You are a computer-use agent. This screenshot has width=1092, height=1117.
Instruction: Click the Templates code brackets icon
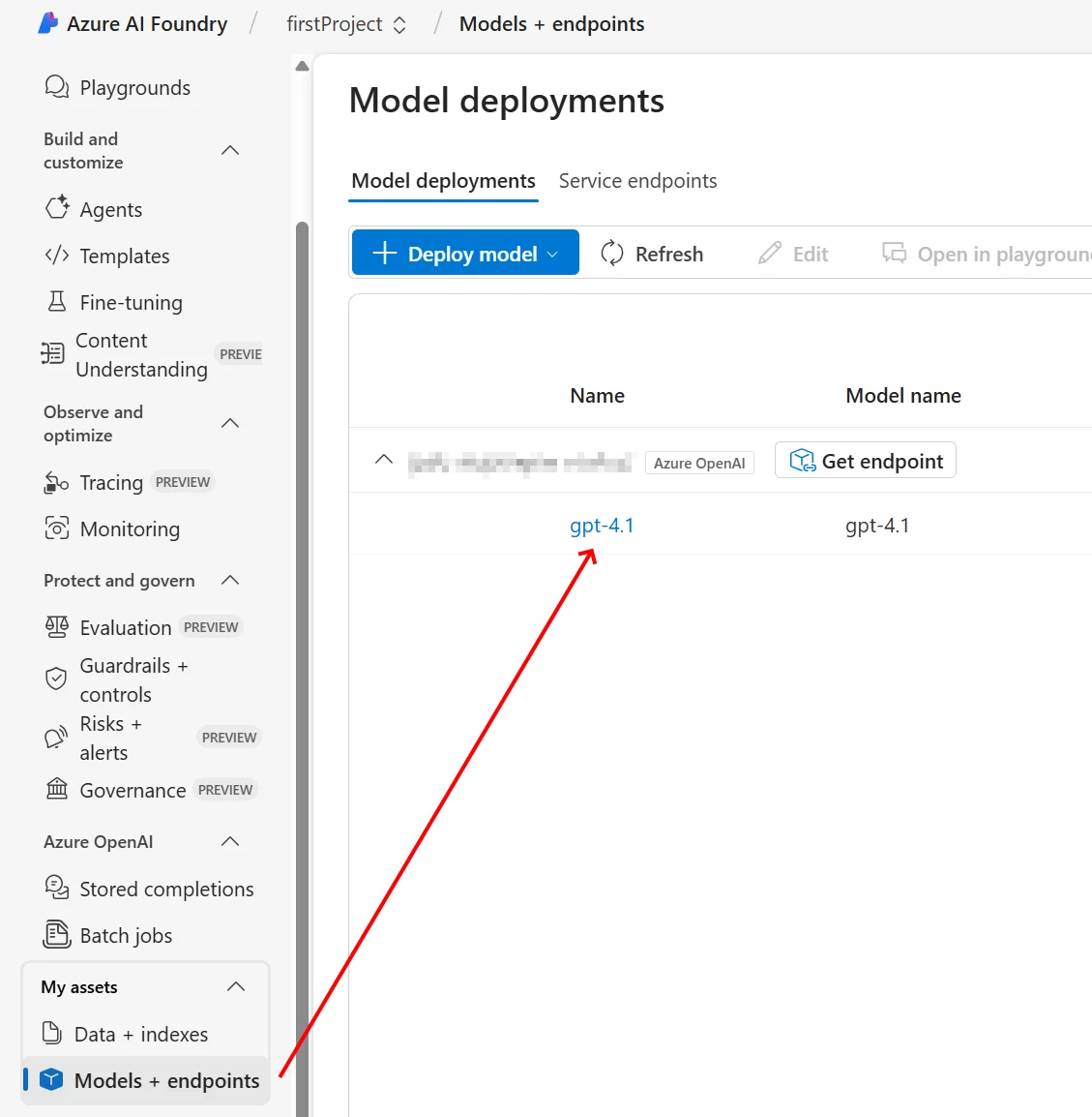[x=57, y=255]
